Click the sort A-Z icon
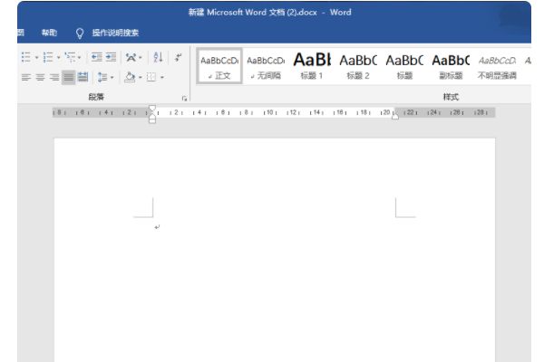 click(x=159, y=57)
